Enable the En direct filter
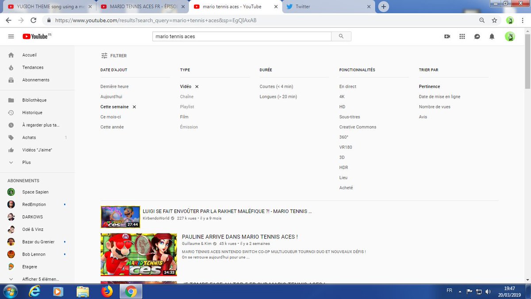This screenshot has height=299, width=531. pos(348,86)
